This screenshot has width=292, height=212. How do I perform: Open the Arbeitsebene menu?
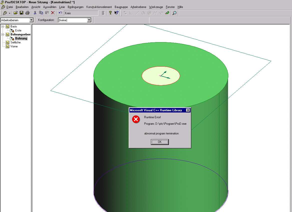click(138, 7)
